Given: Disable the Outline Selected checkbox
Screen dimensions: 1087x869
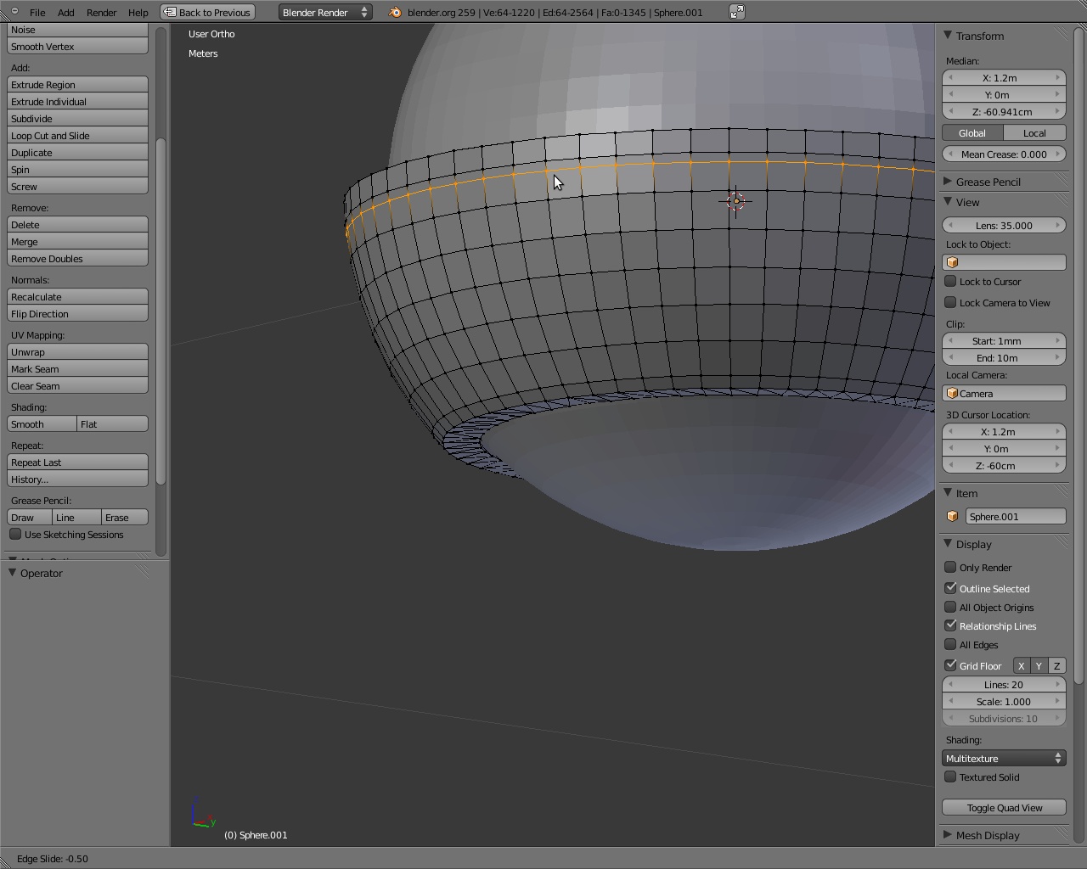Looking at the screenshot, I should (951, 588).
